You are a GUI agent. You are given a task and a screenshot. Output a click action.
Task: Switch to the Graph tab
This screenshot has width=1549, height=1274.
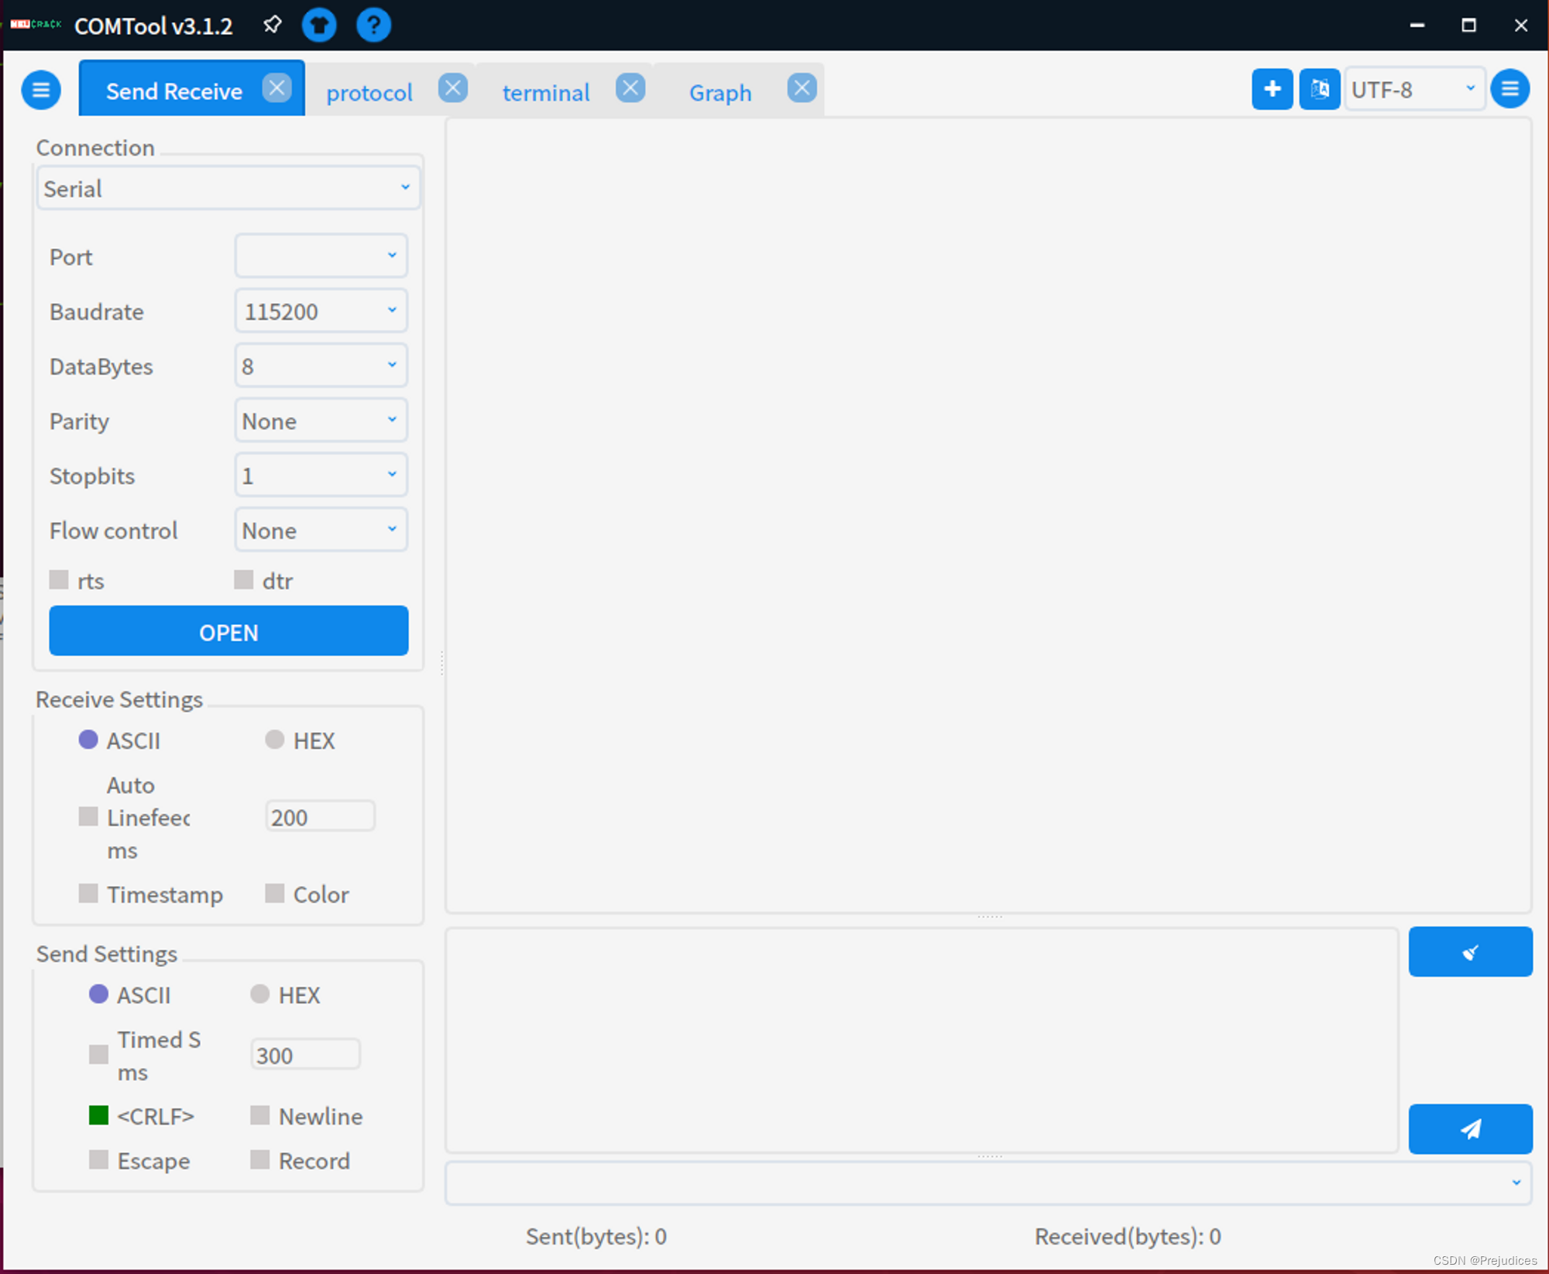coord(720,90)
